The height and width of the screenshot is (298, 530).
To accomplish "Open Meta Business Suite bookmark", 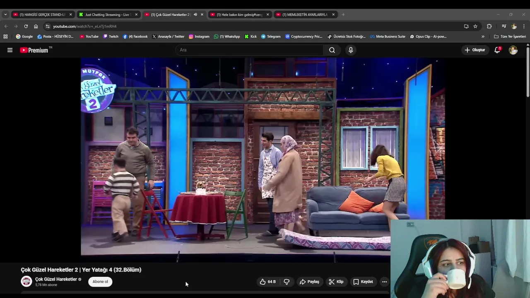I will click(388, 36).
